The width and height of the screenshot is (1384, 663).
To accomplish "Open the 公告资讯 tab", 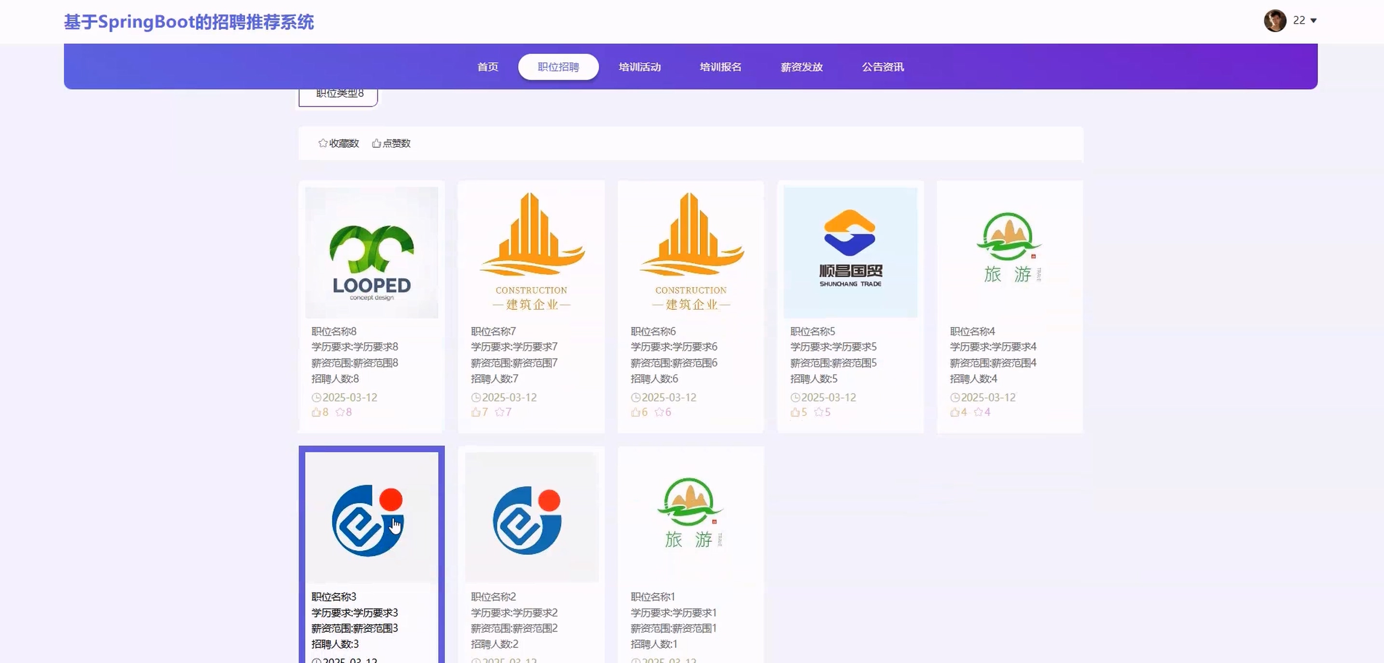I will tap(883, 67).
